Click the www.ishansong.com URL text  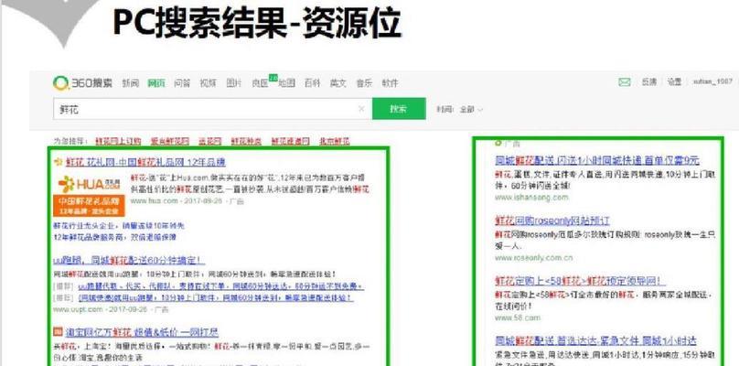[531, 198]
